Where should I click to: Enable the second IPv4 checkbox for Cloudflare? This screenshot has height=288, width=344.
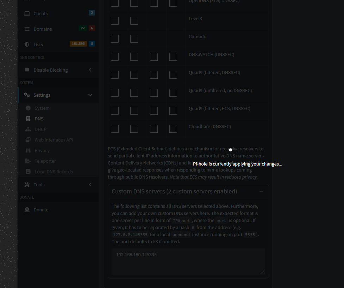[134, 129]
